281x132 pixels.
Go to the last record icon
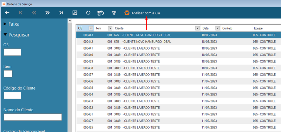tap(61, 13)
